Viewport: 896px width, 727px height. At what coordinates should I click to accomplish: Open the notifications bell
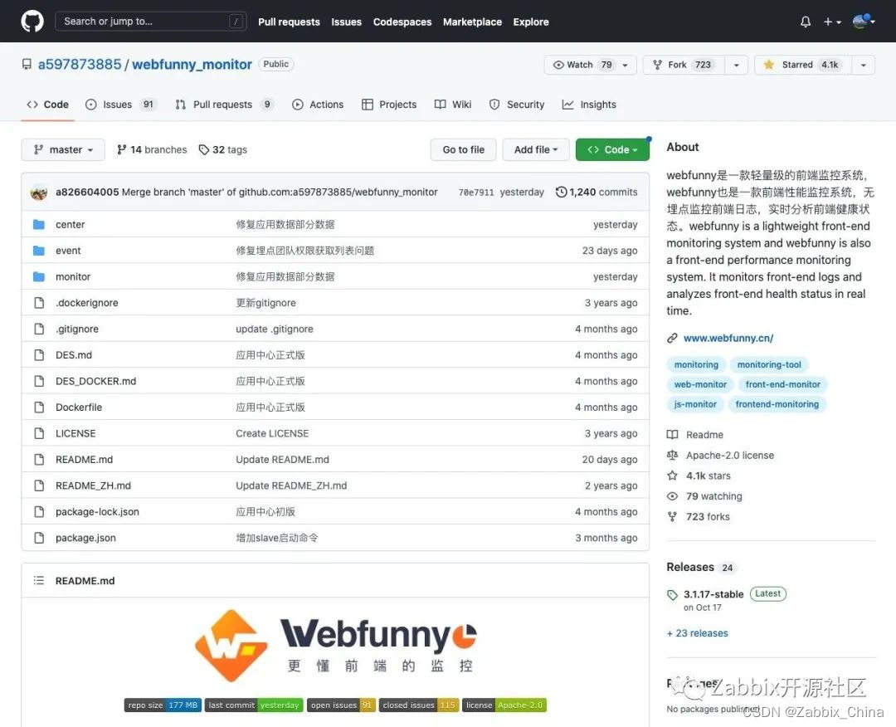pyautogui.click(x=805, y=22)
